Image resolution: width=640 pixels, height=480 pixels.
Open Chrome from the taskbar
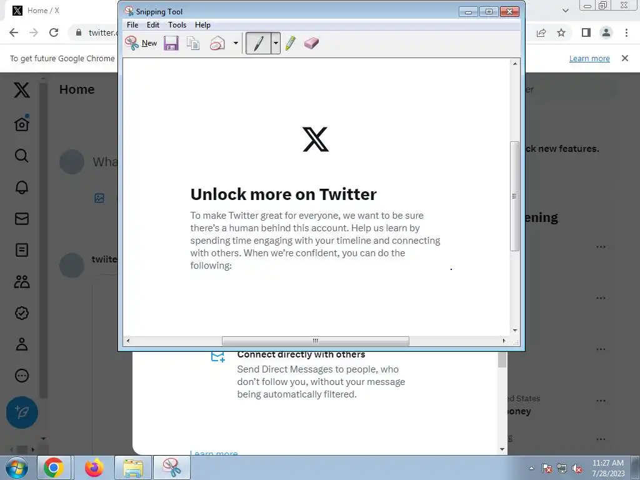coord(54,467)
